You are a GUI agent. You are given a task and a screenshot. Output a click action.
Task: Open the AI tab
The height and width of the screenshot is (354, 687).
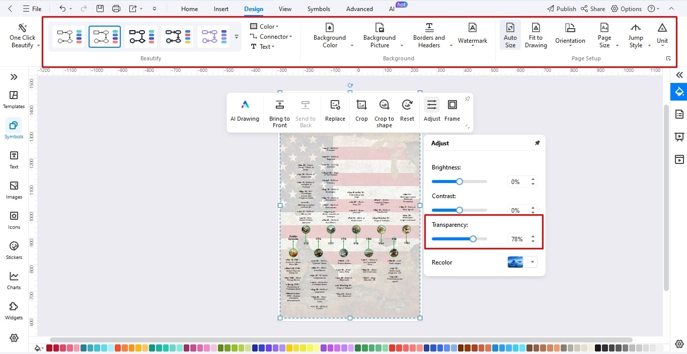tap(392, 9)
